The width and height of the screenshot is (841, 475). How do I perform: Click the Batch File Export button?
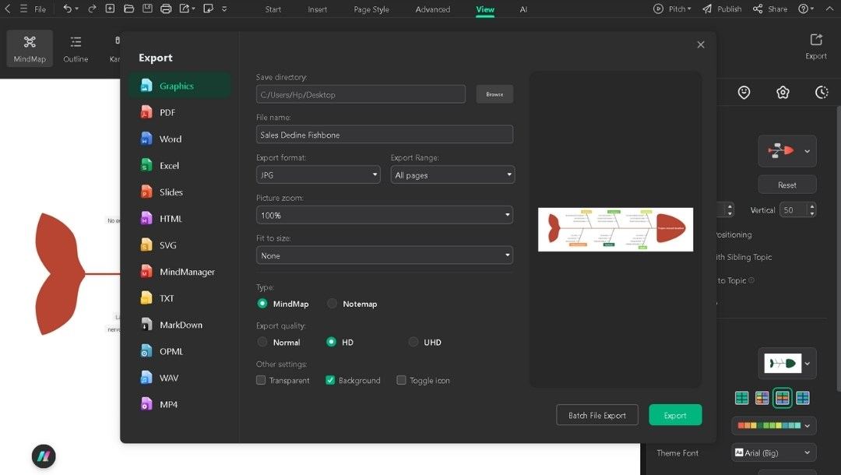597,415
